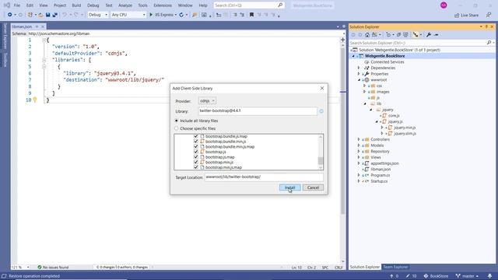Click the Visual Studio logo icon
498x280 pixels.
pyautogui.click(x=6, y=5)
